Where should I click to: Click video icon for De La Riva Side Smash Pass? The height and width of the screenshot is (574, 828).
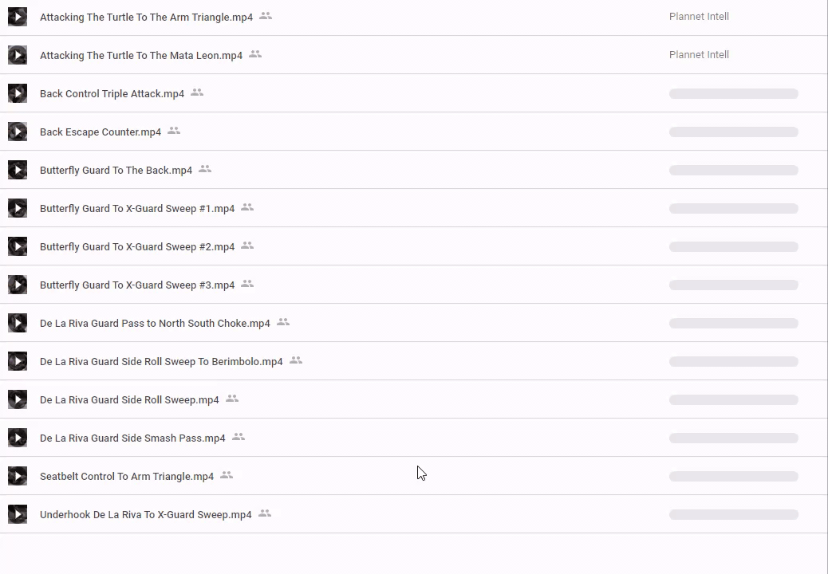click(x=18, y=438)
